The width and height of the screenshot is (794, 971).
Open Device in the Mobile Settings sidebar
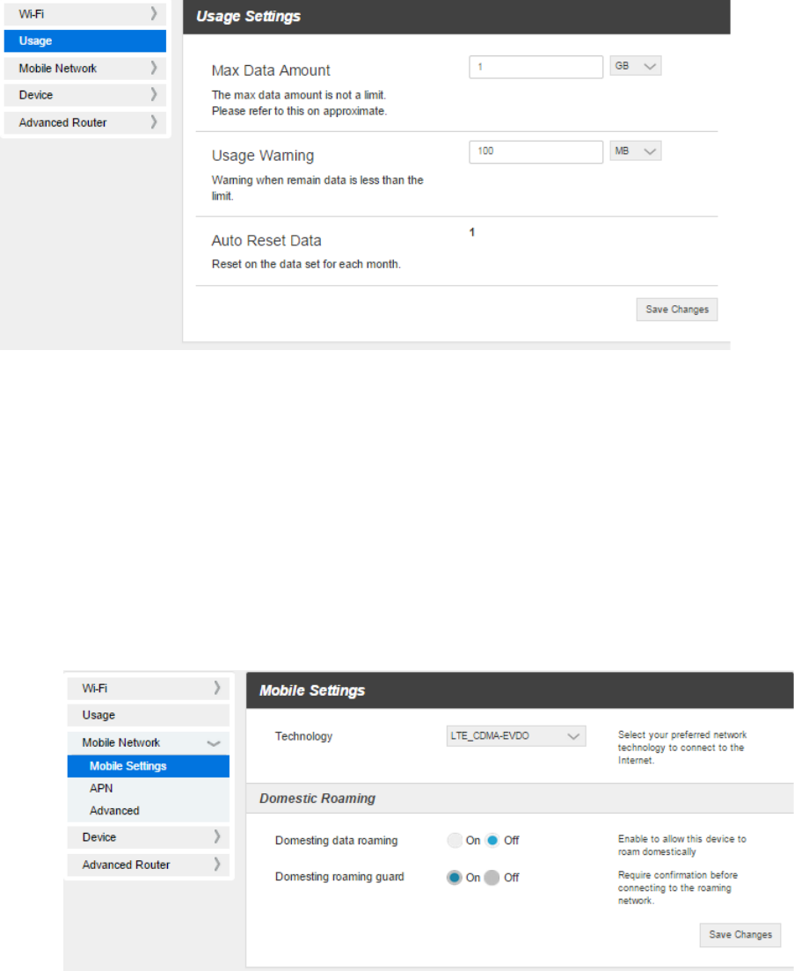tap(149, 837)
